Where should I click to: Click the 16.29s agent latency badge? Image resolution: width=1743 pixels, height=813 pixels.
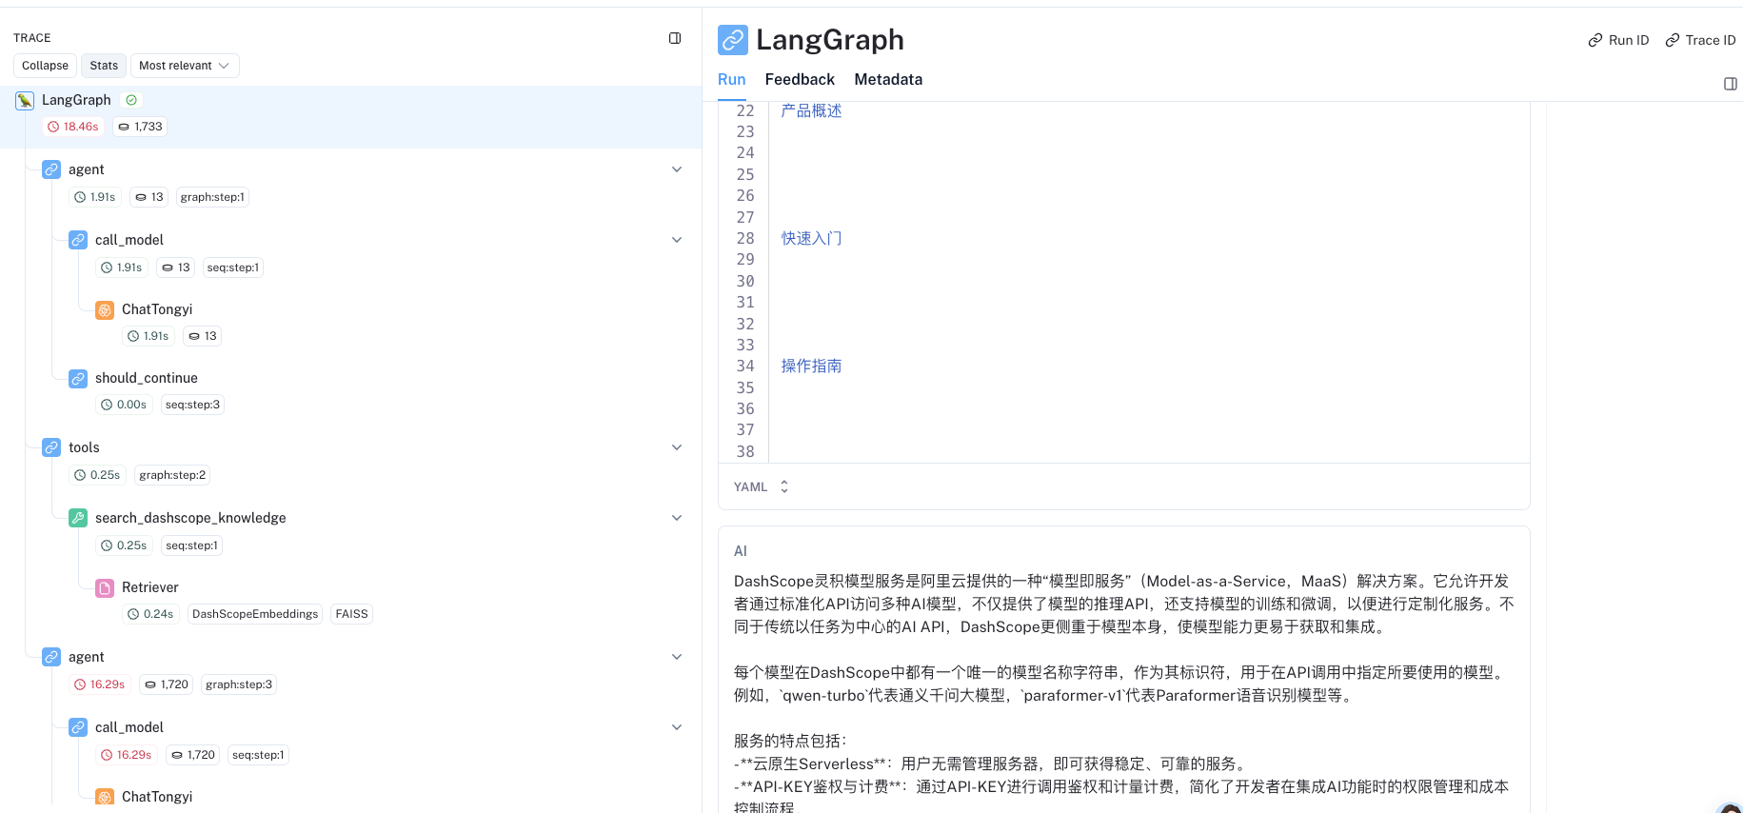(x=100, y=684)
